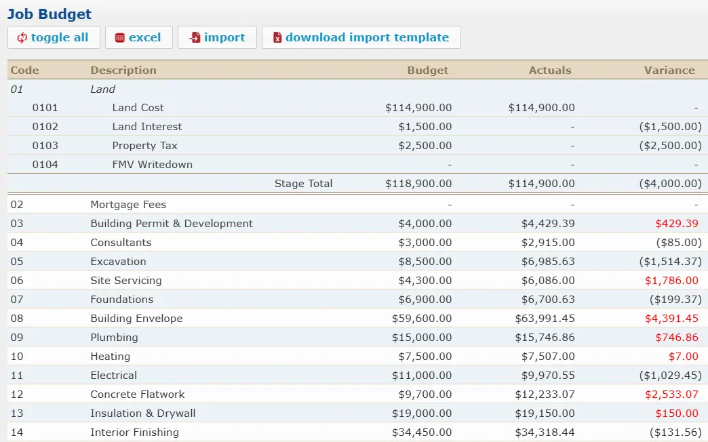
Task: Click 'download import template' label
Action: tap(367, 37)
